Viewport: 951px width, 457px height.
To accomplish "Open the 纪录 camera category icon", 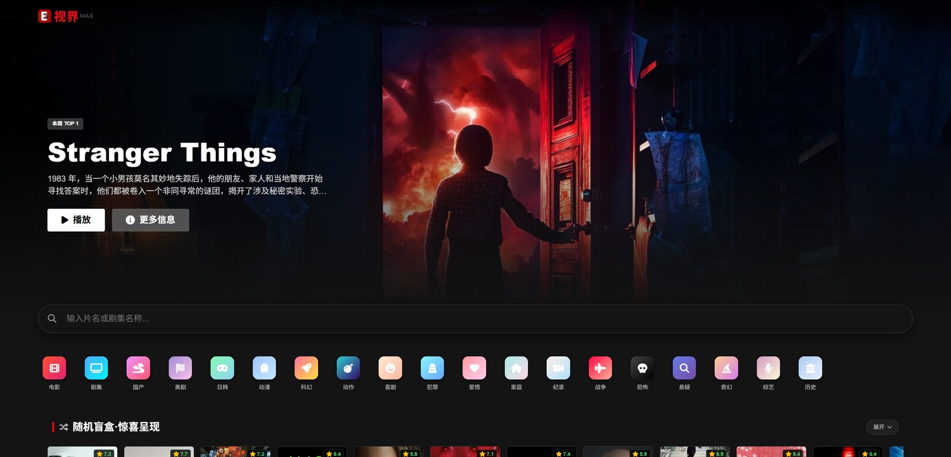I will pyautogui.click(x=558, y=368).
